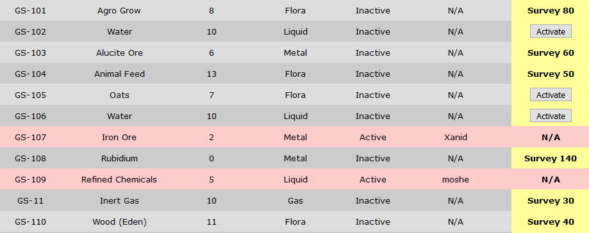This screenshot has height=233, width=589.
Task: Select owner name Xanid
Action: (455, 138)
